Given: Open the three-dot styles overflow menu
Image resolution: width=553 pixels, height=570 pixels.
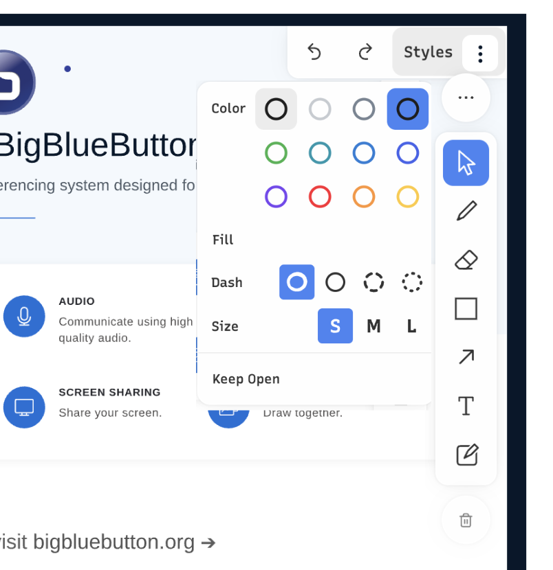Looking at the screenshot, I should pyautogui.click(x=480, y=53).
